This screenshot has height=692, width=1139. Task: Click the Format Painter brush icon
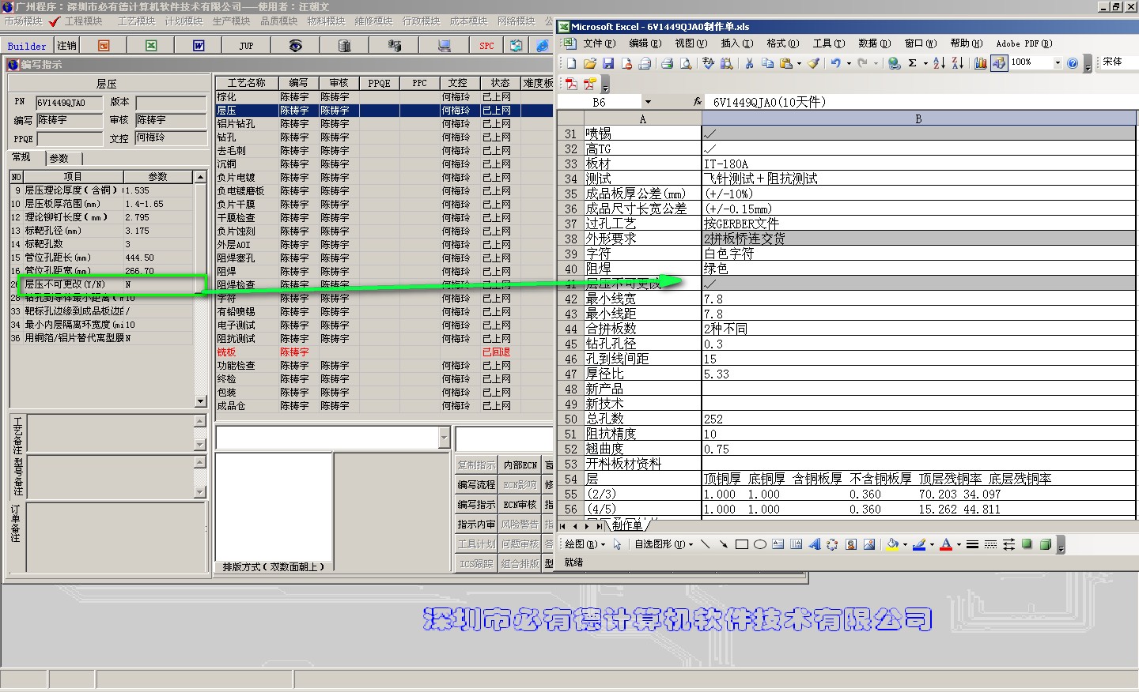click(814, 63)
